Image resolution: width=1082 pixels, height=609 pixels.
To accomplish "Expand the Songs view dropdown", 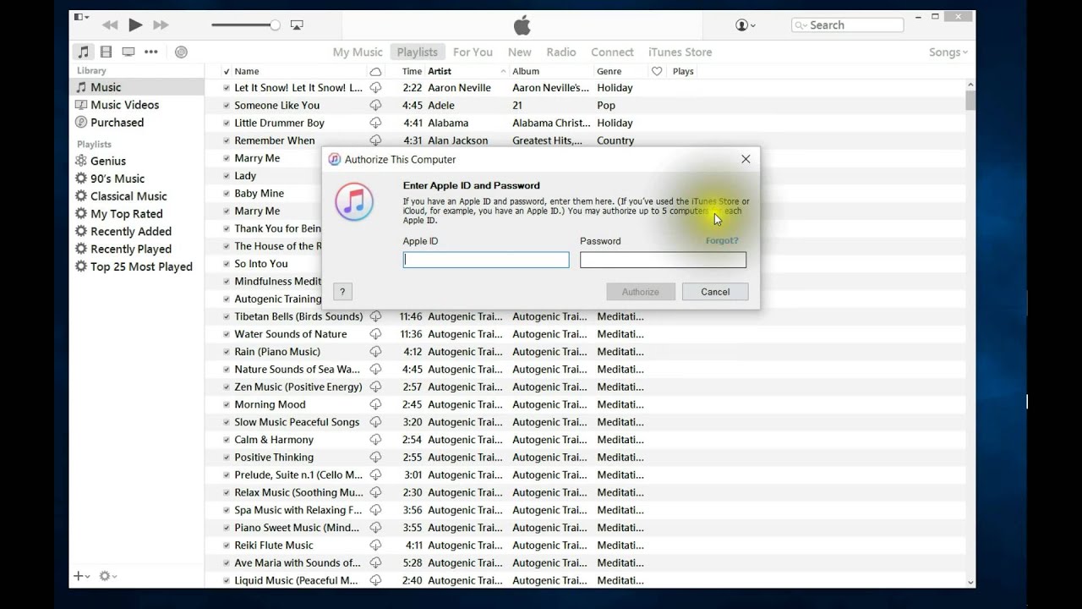I will (948, 52).
